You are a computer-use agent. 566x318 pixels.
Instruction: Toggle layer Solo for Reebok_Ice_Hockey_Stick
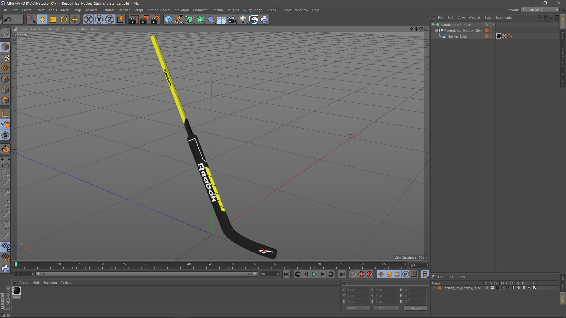click(487, 288)
